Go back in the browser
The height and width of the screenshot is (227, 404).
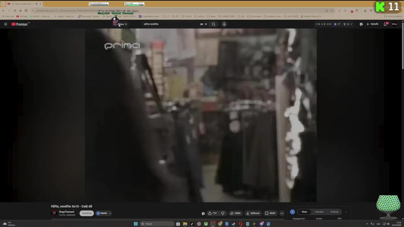click(3, 10)
